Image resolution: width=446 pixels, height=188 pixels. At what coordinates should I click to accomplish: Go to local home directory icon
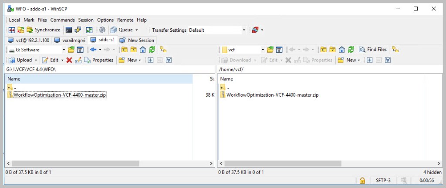tap(142, 50)
